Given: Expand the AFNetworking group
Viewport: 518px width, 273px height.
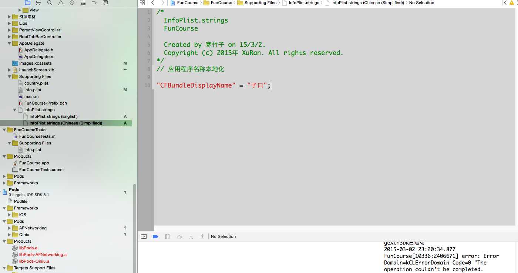Looking at the screenshot, I should tap(10, 228).
